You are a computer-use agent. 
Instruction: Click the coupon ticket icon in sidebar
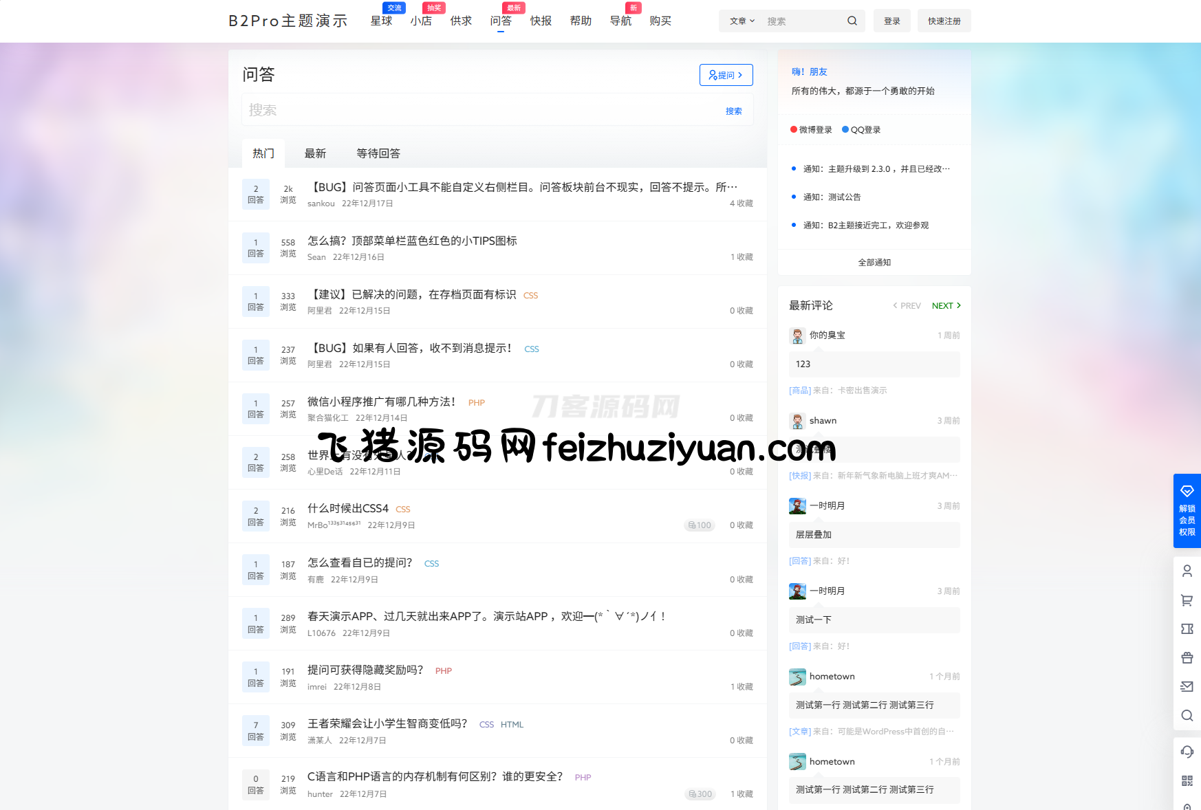pos(1187,628)
